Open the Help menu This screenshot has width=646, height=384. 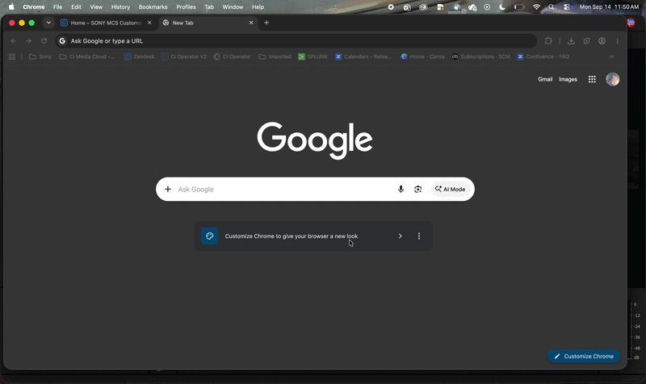[258, 7]
